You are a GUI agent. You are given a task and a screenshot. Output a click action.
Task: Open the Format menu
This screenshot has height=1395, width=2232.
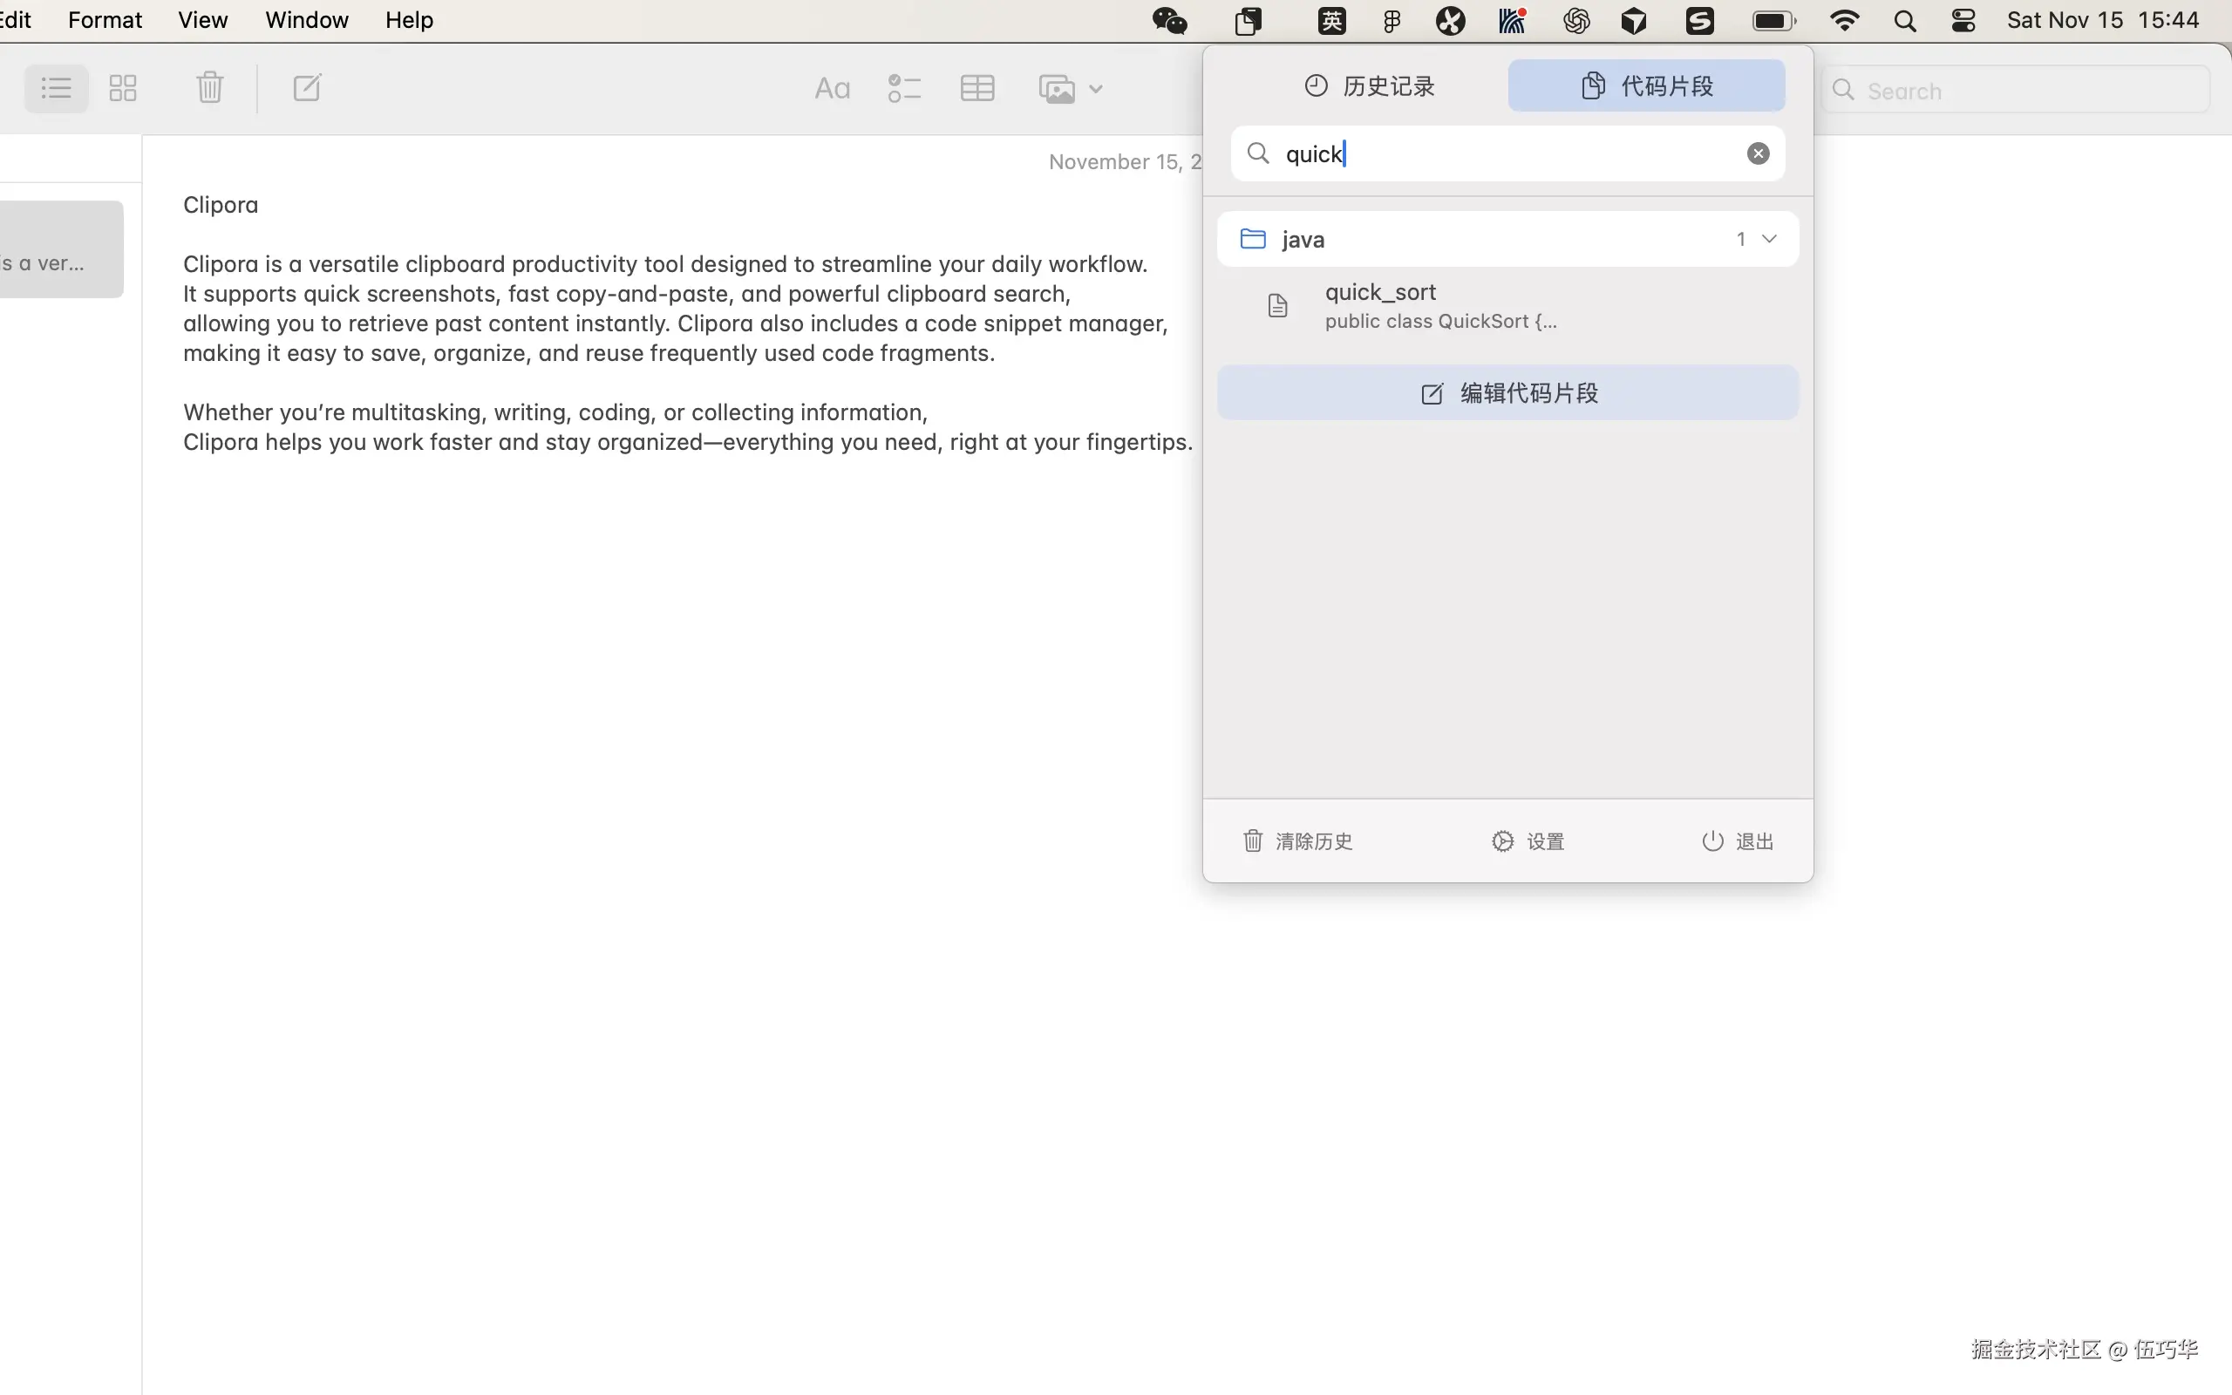(105, 20)
